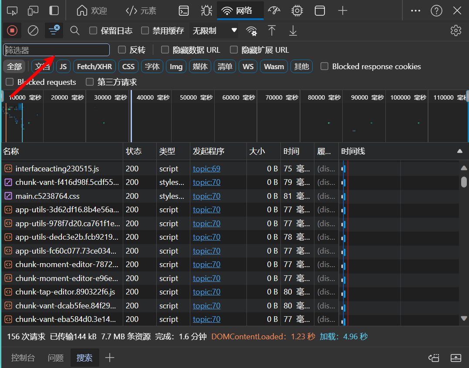Image resolution: width=469 pixels, height=368 pixels.
Task: Open the Memory chip icon tab
Action: (x=297, y=11)
